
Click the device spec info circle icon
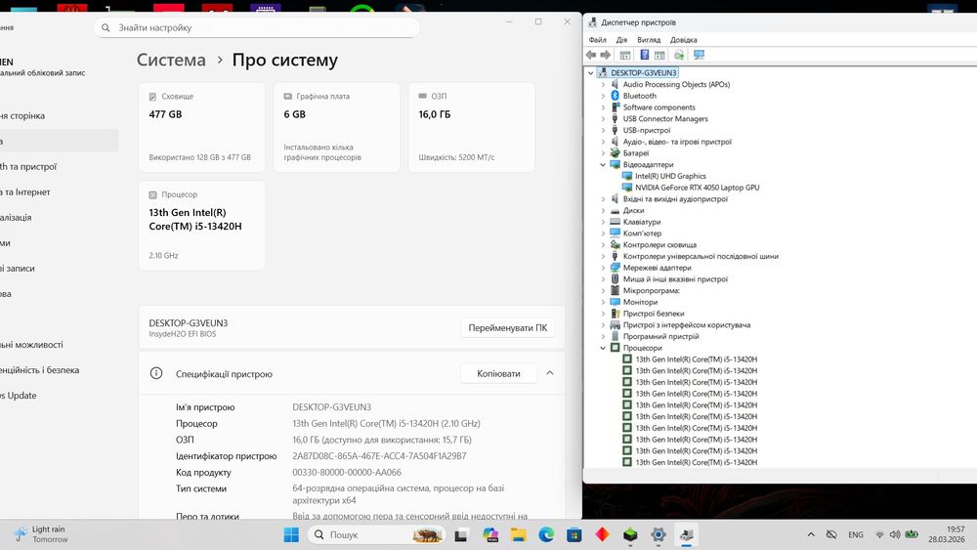(x=156, y=373)
